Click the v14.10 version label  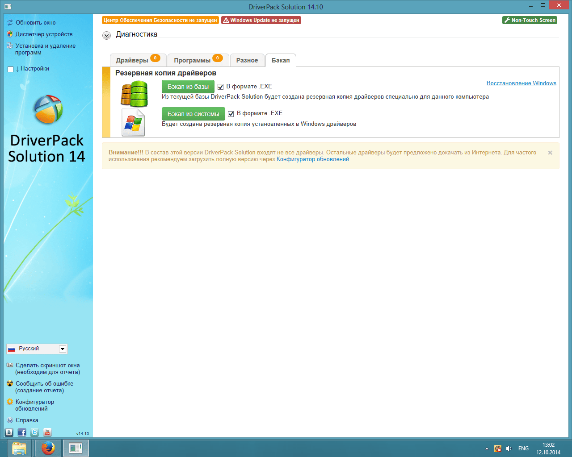(82, 433)
